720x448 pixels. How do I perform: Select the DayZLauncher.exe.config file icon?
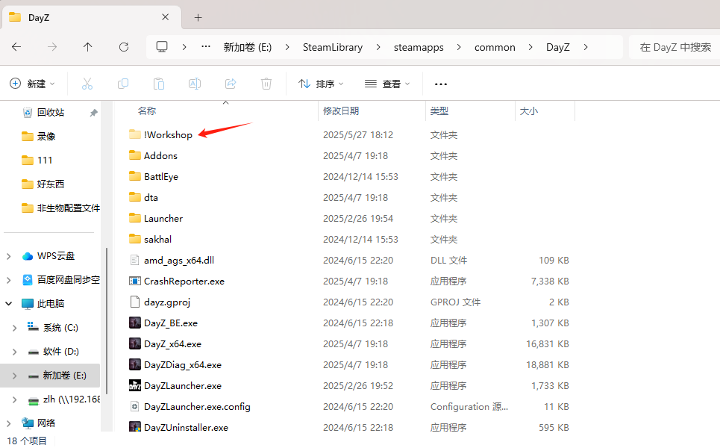134,406
